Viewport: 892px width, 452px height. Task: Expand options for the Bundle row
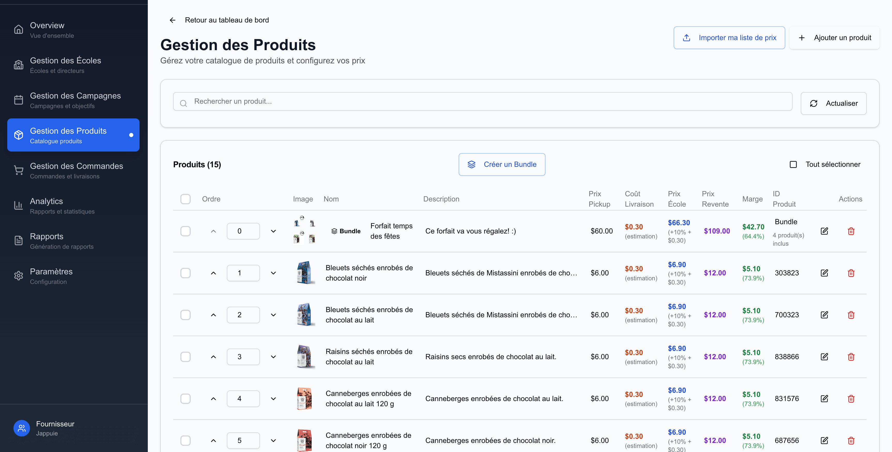click(x=273, y=231)
